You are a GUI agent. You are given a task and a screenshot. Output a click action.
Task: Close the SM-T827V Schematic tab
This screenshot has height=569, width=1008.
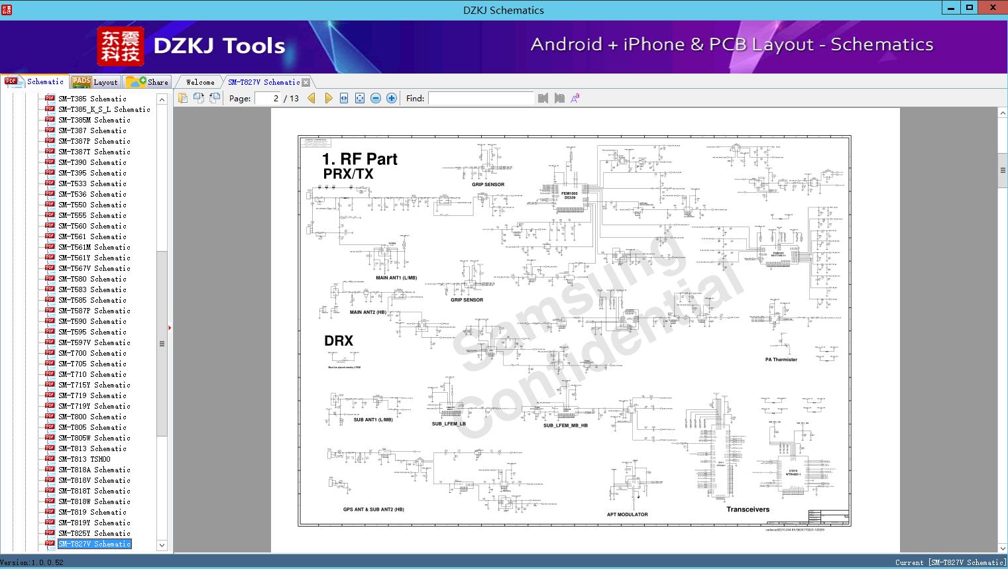pos(306,82)
